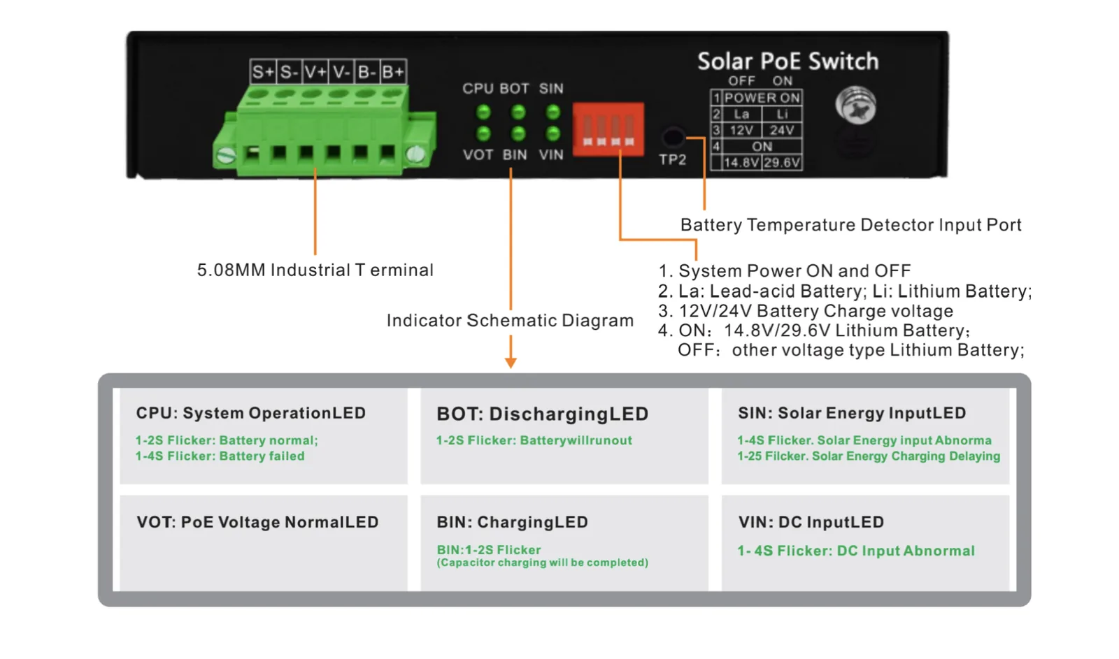Click the 14.8V table cell
The image size is (1119, 659).
coord(741,163)
